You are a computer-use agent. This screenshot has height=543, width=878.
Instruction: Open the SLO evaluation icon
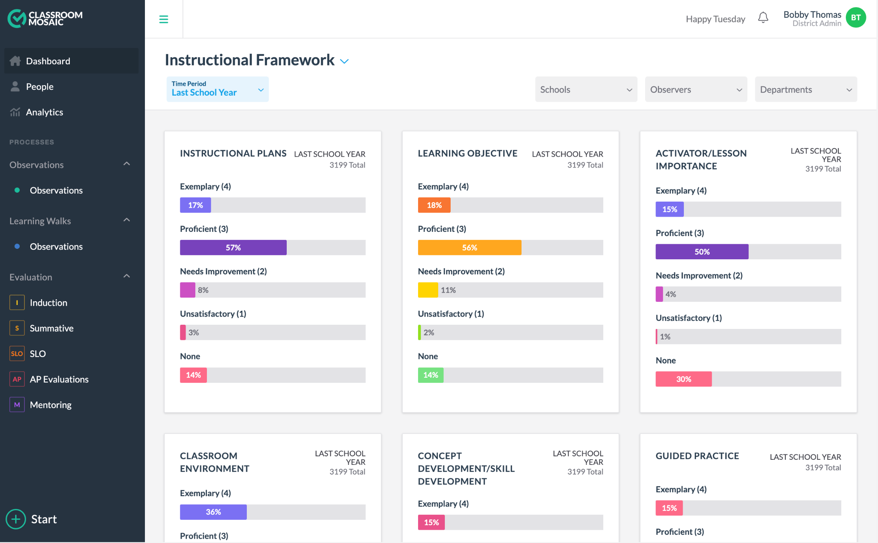click(17, 353)
